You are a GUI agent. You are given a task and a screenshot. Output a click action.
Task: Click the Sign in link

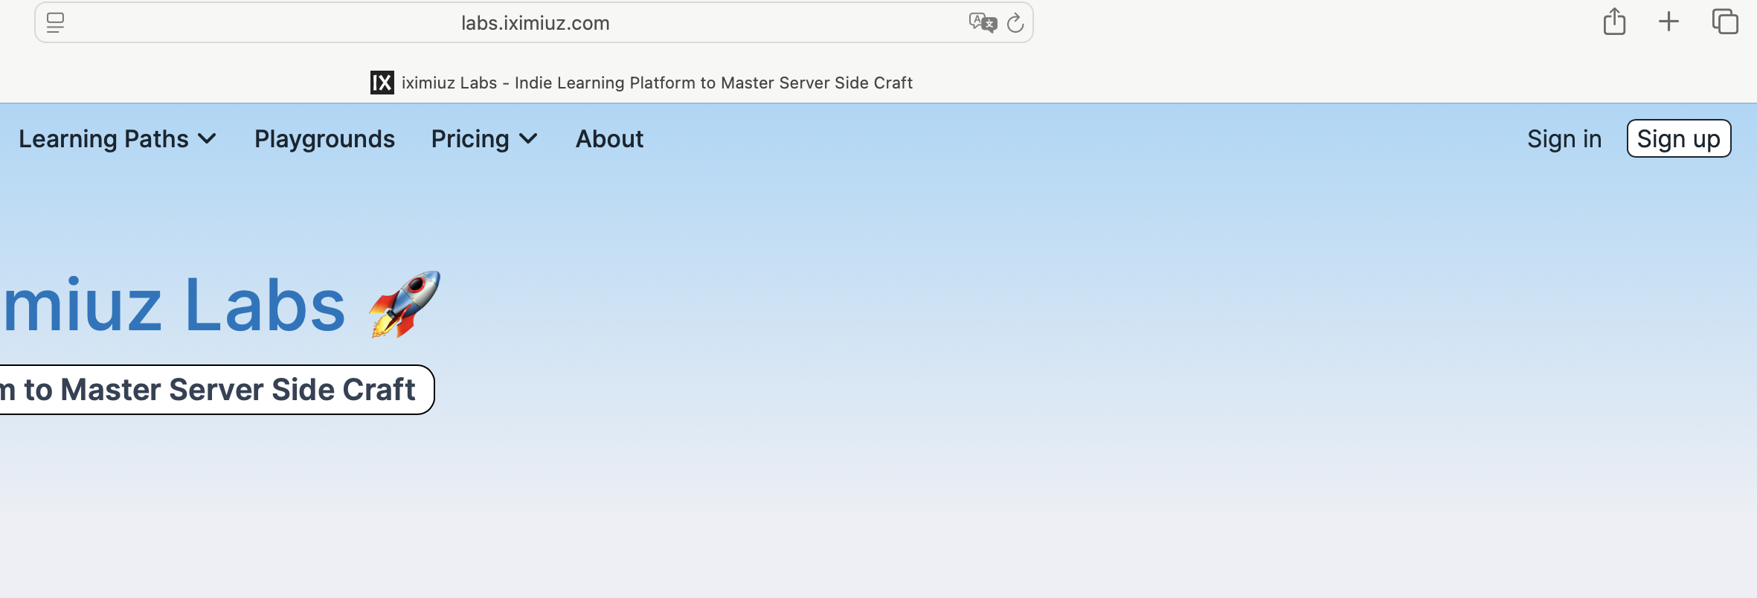point(1564,139)
